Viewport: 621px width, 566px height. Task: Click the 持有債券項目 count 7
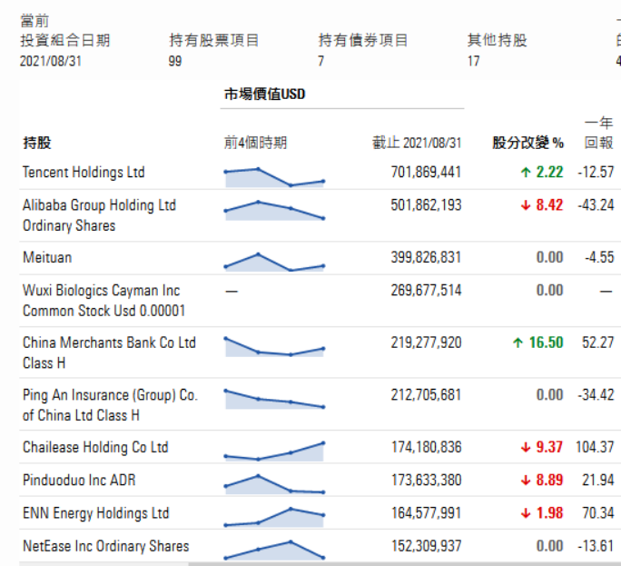(320, 61)
